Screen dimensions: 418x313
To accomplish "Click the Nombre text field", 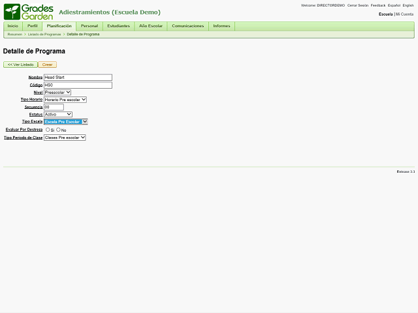I will pyautogui.click(x=77, y=78).
